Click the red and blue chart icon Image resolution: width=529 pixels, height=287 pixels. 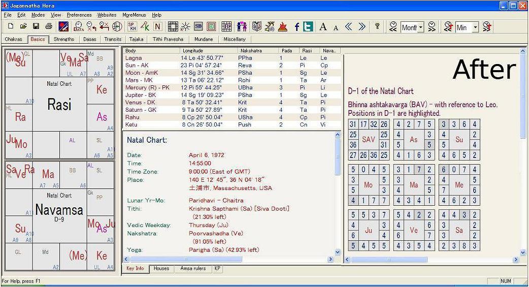click(x=63, y=26)
